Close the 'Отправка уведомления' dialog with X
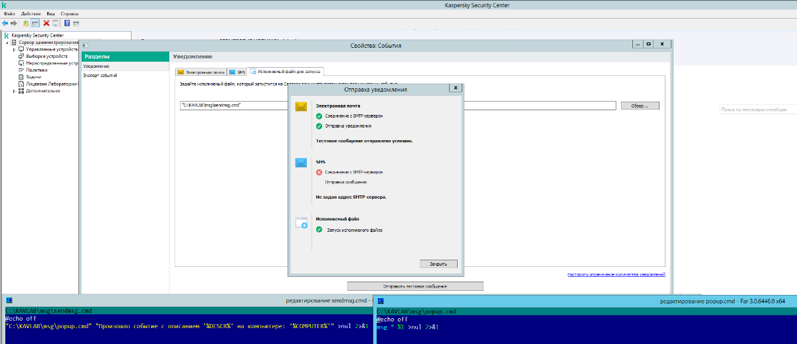The width and height of the screenshot is (797, 344). coord(454,88)
